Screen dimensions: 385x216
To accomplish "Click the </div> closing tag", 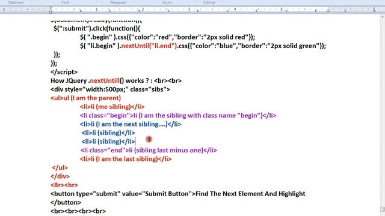I will click(x=60, y=176).
